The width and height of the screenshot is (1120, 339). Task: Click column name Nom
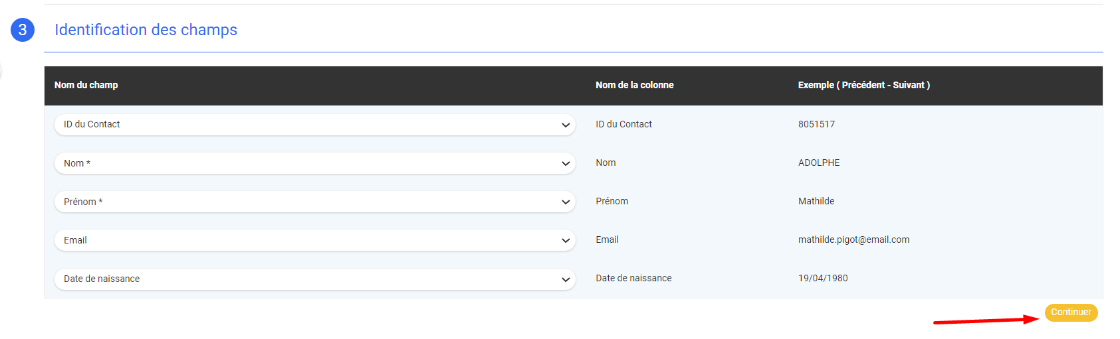(606, 163)
